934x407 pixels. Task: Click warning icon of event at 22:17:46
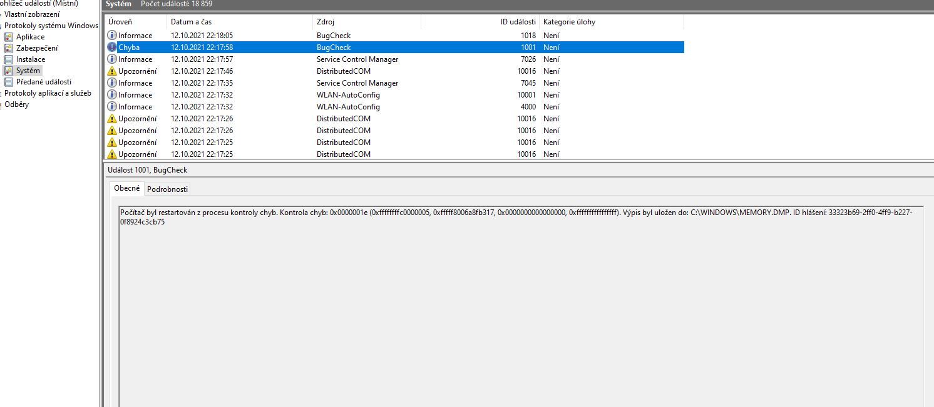click(x=112, y=71)
